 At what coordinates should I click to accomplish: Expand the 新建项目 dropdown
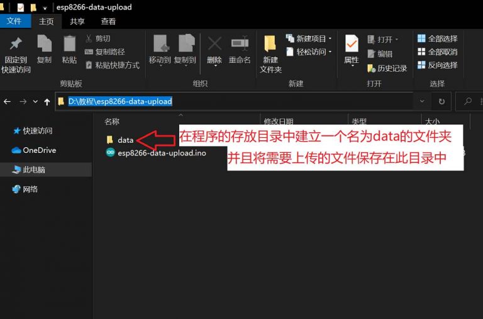(x=309, y=39)
